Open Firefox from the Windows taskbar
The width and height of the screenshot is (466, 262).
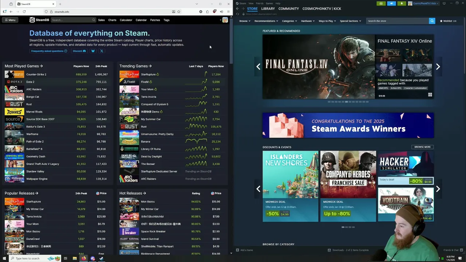point(83,258)
